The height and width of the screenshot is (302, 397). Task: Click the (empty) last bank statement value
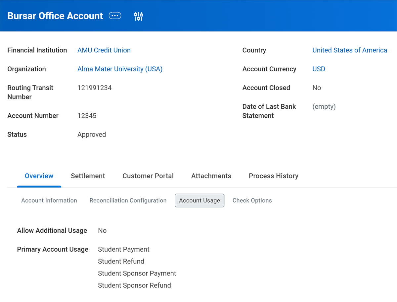(x=324, y=107)
